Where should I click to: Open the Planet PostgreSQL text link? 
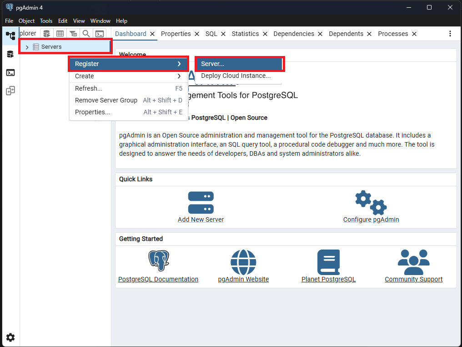(328, 279)
